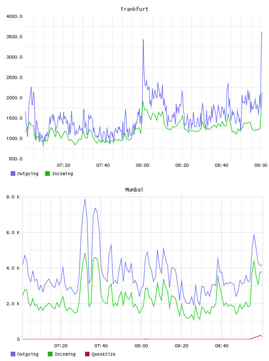The height and width of the screenshot is (361, 269).
Task: Click the Frankfurt outgoing peak near 09:00
Action: tap(262, 33)
